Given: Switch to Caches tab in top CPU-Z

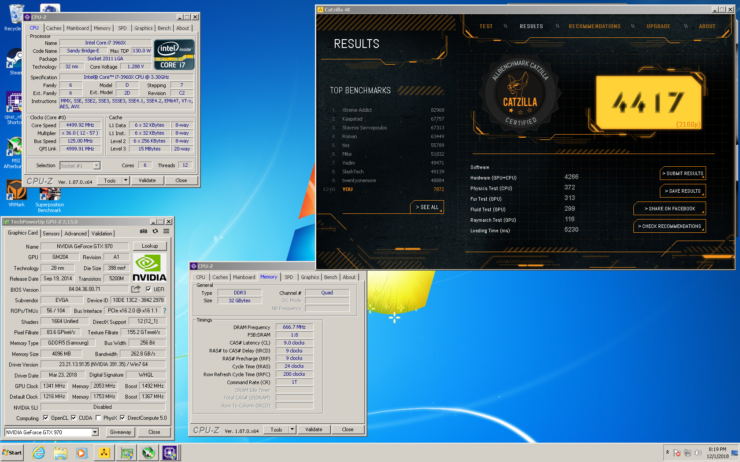Looking at the screenshot, I should click(54, 28).
